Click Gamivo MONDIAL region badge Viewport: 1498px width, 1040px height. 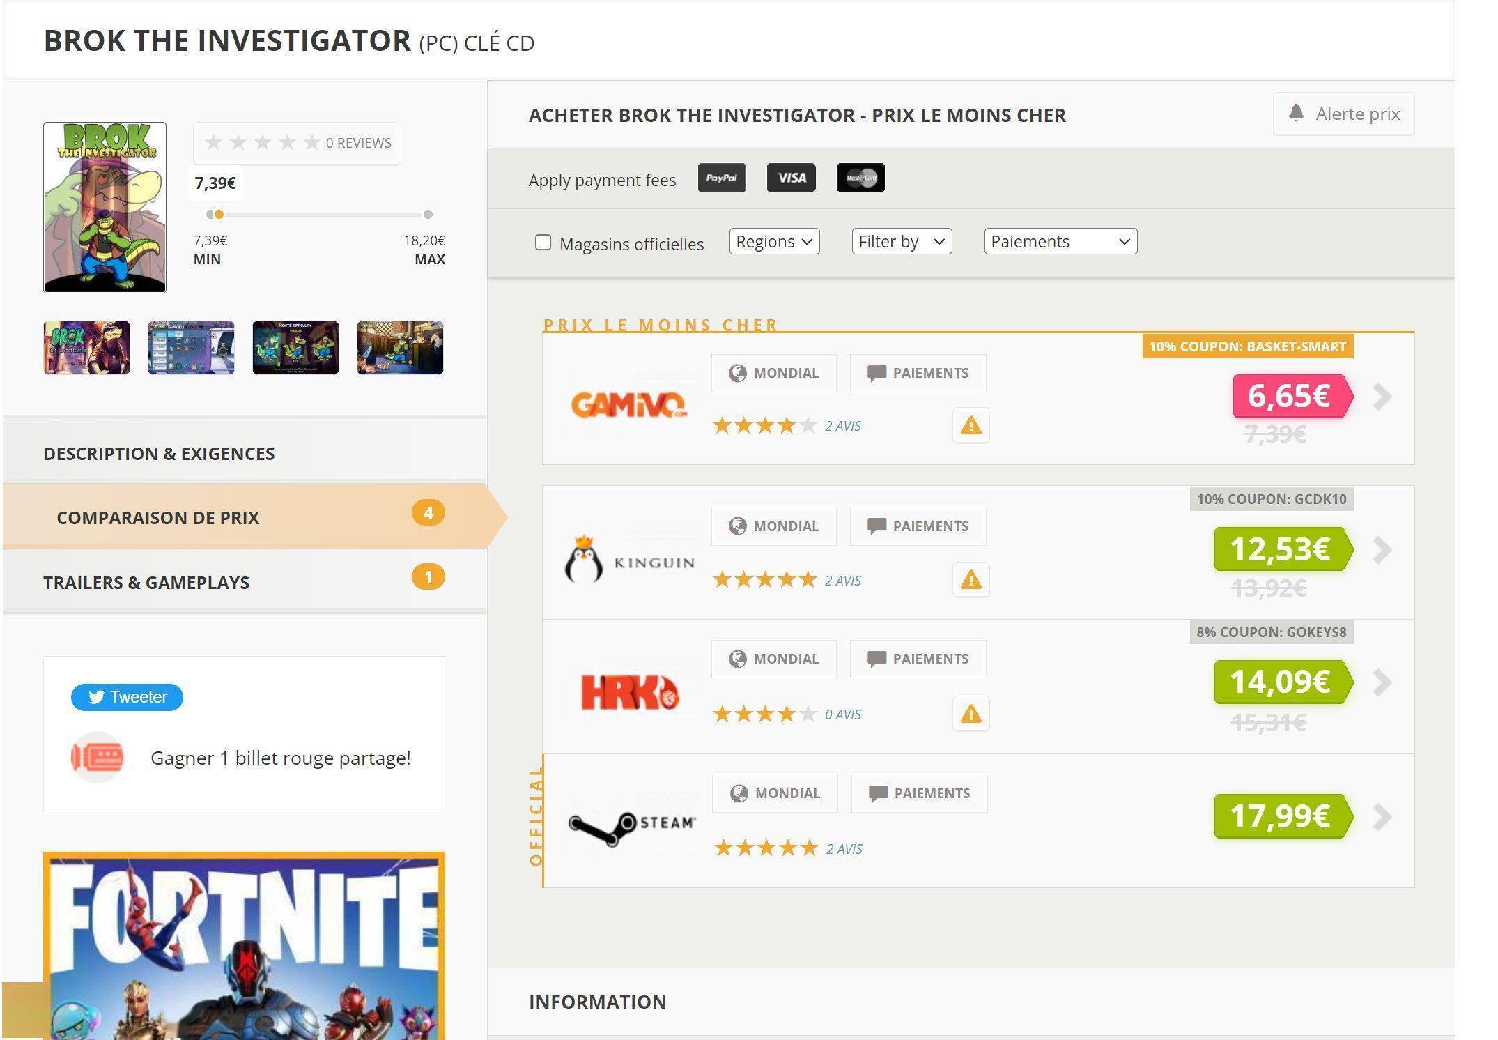click(773, 373)
